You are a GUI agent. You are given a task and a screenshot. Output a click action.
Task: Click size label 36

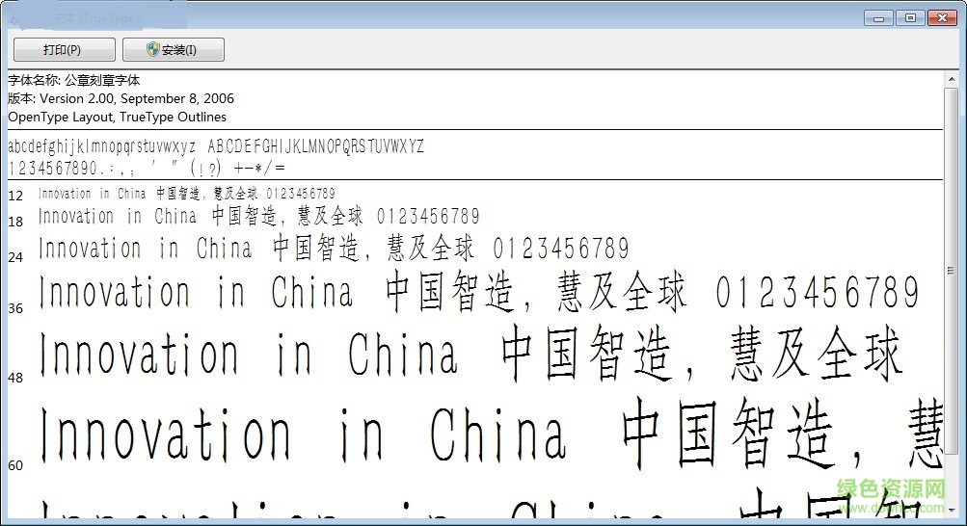[x=15, y=308]
